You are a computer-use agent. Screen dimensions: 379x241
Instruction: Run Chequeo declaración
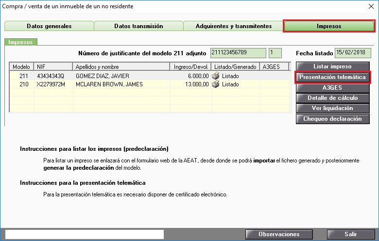pyautogui.click(x=332, y=119)
